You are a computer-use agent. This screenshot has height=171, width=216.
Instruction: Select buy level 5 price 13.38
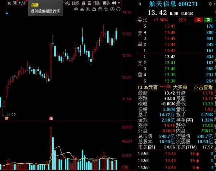[x=170, y=81]
